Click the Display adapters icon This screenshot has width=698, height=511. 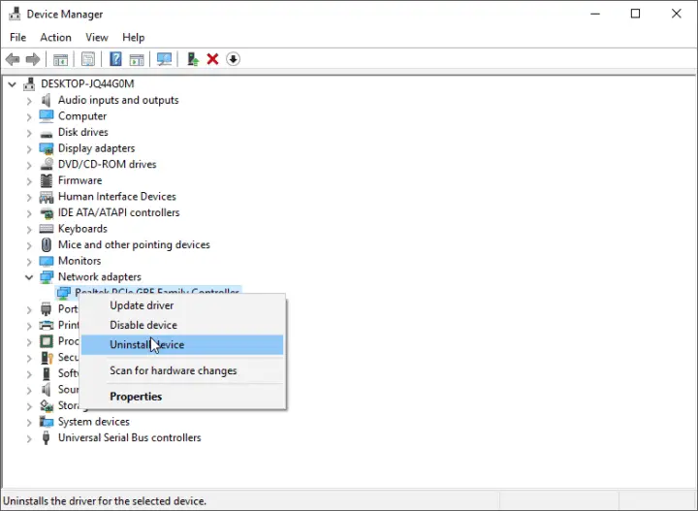pos(47,148)
